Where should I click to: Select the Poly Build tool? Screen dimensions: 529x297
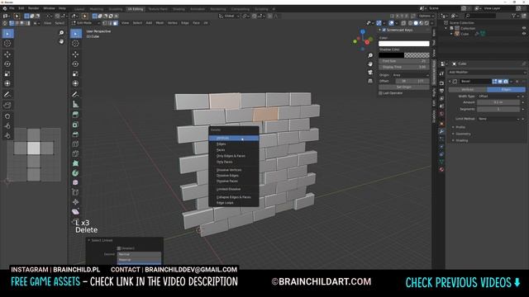coord(75,163)
